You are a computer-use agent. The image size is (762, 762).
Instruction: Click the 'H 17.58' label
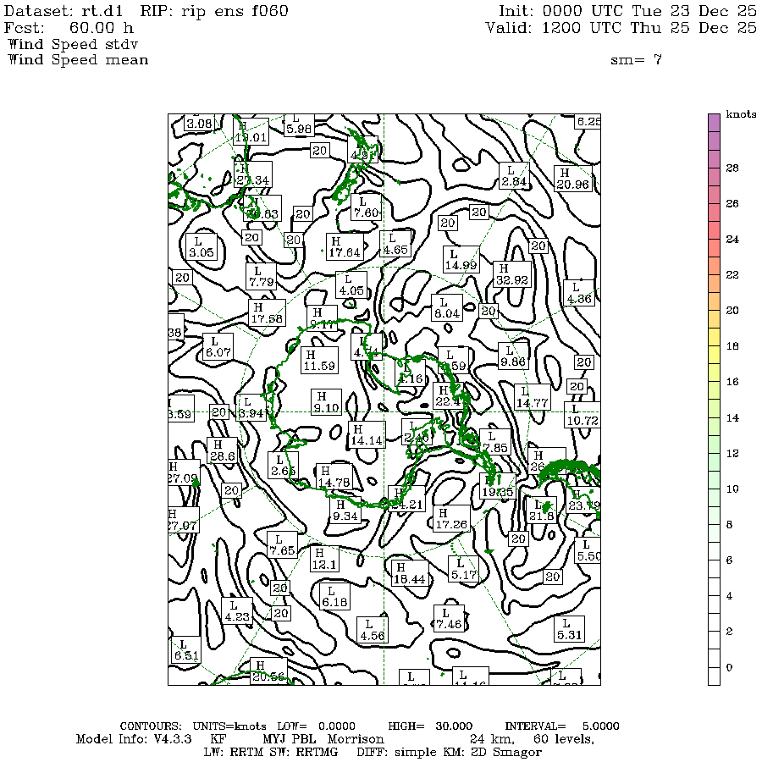click(x=267, y=313)
